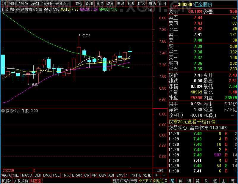The height and width of the screenshot is (184, 238).
Task: Click the stock code 300368
Action: (x=185, y=4)
